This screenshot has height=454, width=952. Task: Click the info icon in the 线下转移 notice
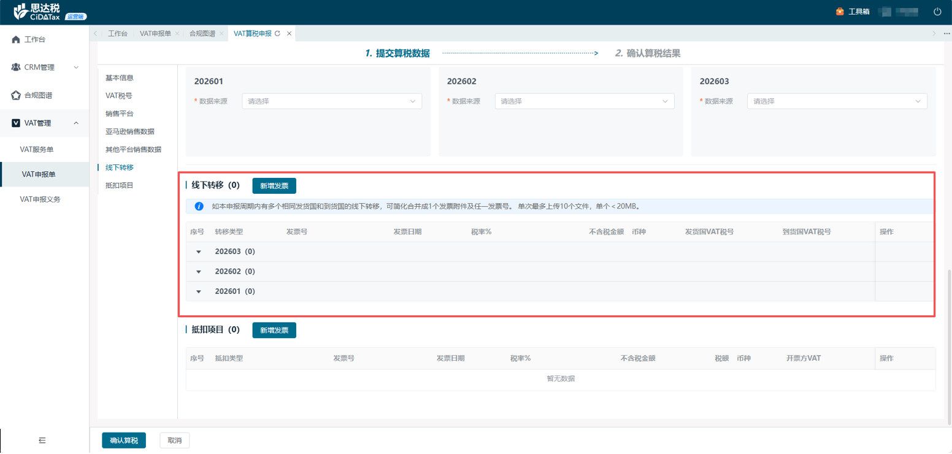click(x=199, y=207)
